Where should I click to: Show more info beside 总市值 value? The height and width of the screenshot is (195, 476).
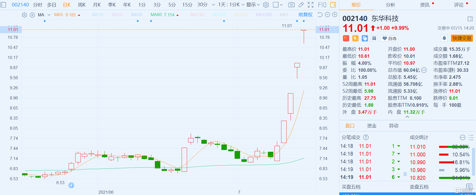click(424, 70)
